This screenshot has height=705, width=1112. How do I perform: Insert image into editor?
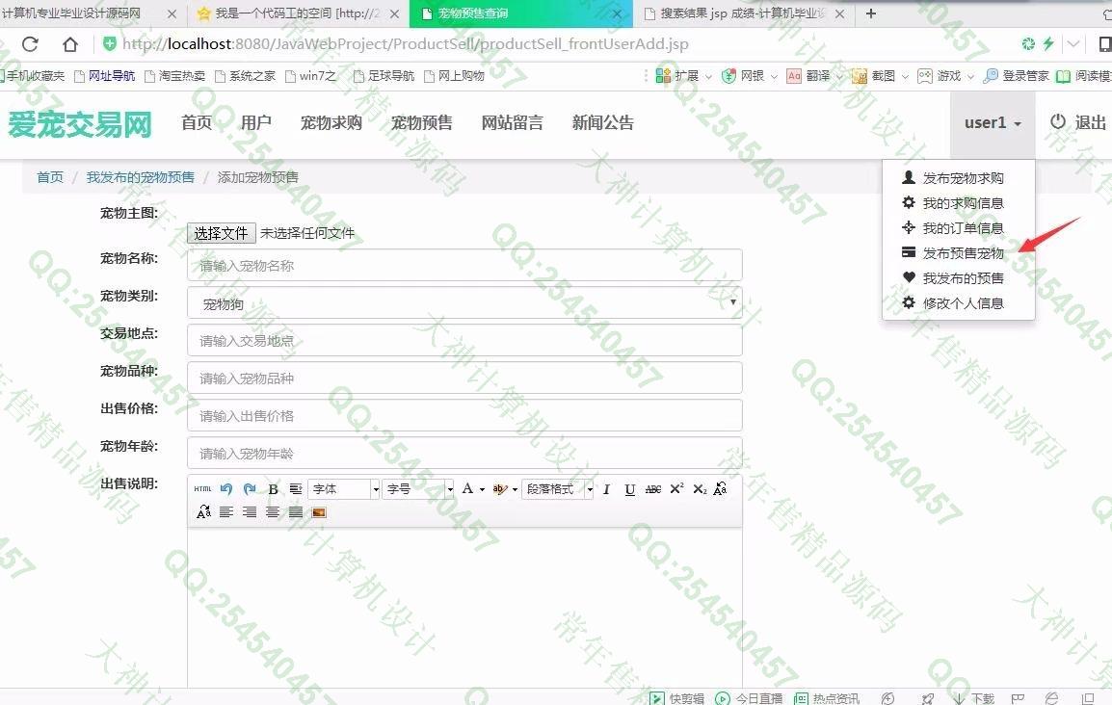coord(319,511)
